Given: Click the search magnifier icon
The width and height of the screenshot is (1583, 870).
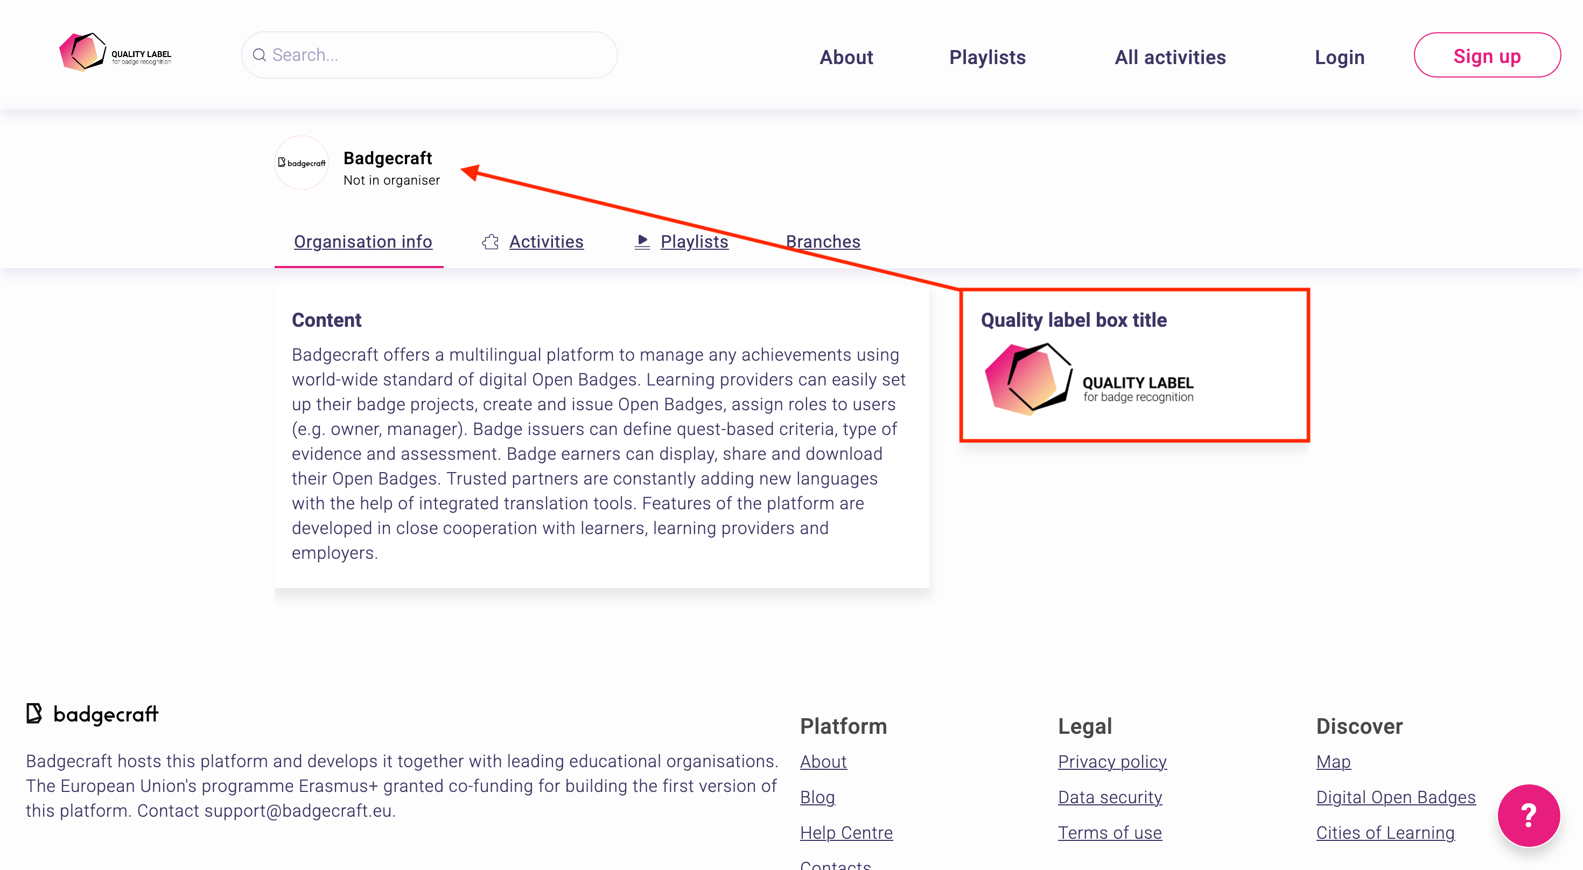Looking at the screenshot, I should [260, 55].
